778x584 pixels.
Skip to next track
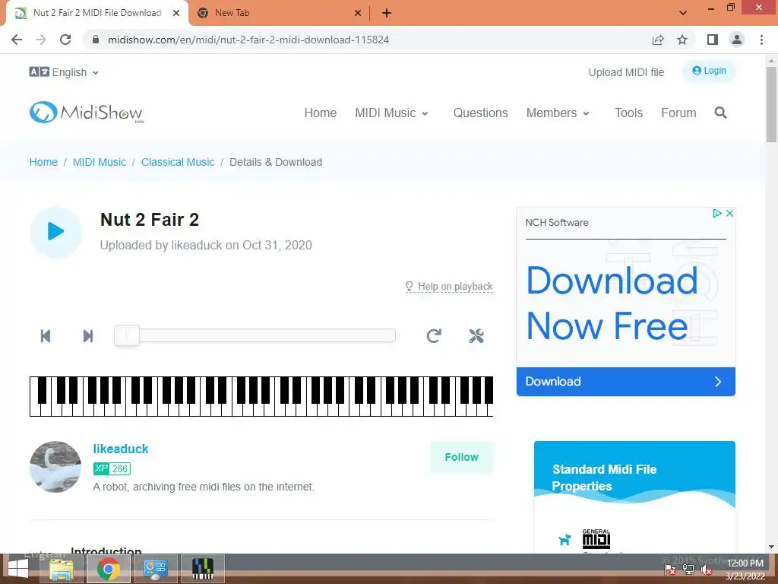tap(88, 336)
